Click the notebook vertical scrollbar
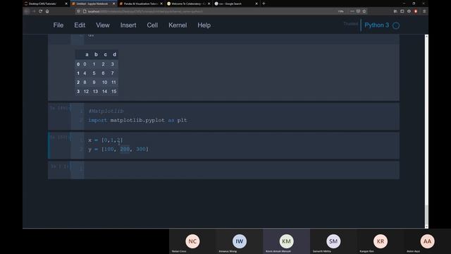 coord(426,131)
